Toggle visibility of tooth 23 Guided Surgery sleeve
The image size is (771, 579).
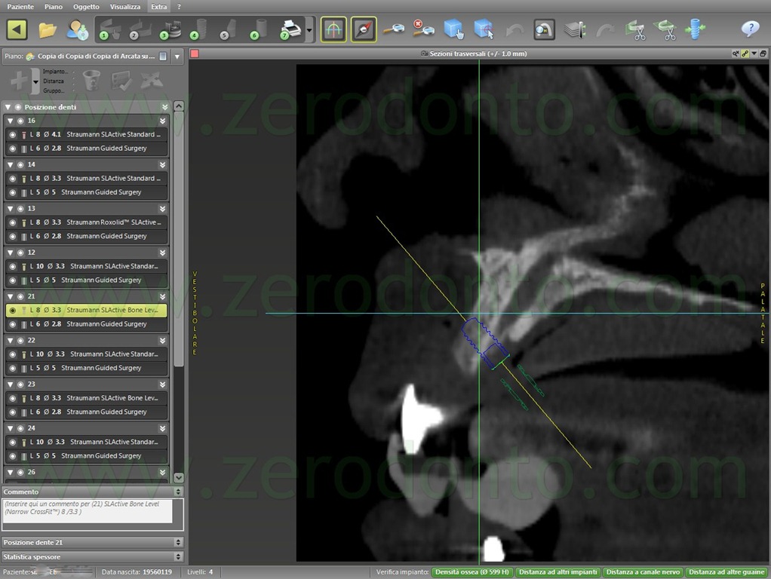pyautogui.click(x=12, y=412)
